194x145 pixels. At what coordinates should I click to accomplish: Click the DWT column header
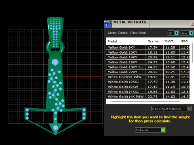click(169, 41)
